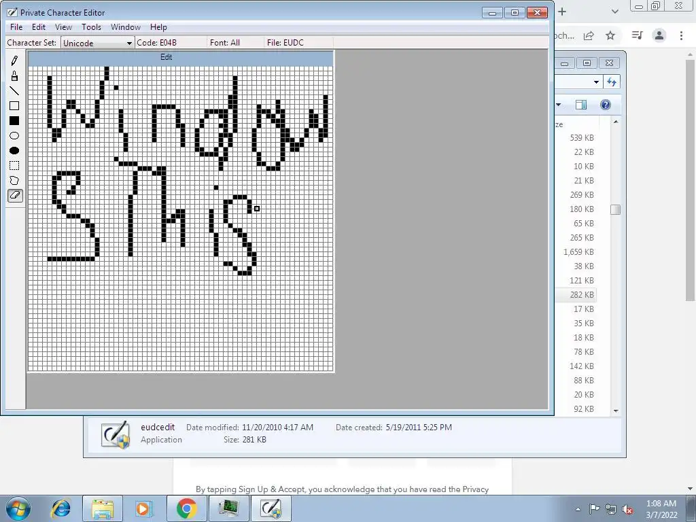Open Chrome's three-dot menu
696x522 pixels.
pyautogui.click(x=681, y=35)
